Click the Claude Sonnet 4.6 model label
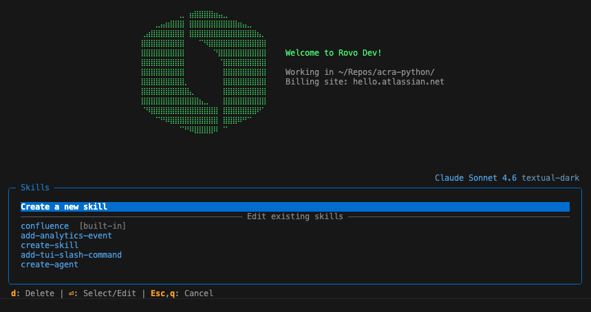Viewport: 591px width, 312px height. coord(475,177)
